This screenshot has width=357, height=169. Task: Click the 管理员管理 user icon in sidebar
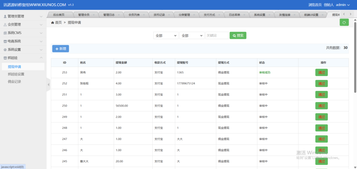(x=5, y=16)
